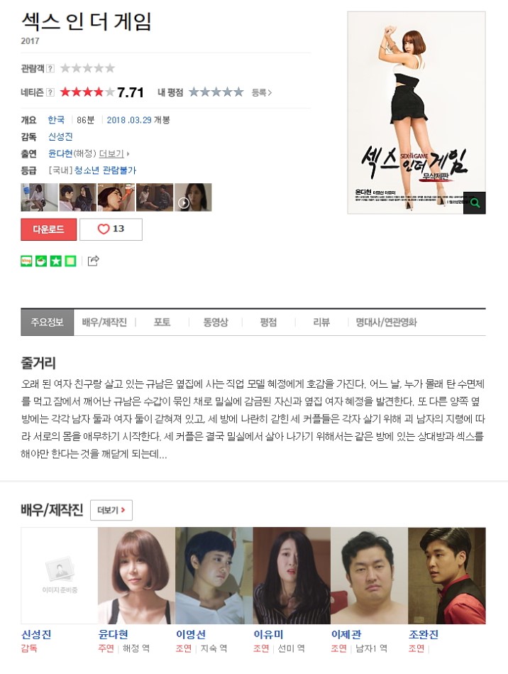Toggle the heart like button showing 13
Screen dimensions: 508x674
111,229
